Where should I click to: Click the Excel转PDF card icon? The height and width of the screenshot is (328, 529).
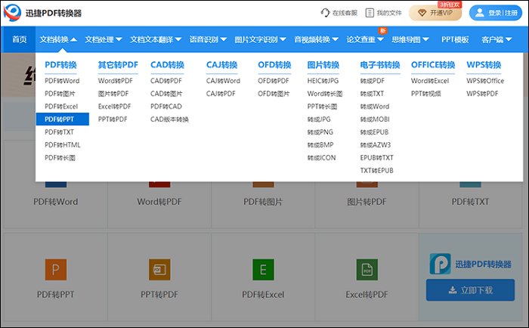pyautogui.click(x=367, y=270)
